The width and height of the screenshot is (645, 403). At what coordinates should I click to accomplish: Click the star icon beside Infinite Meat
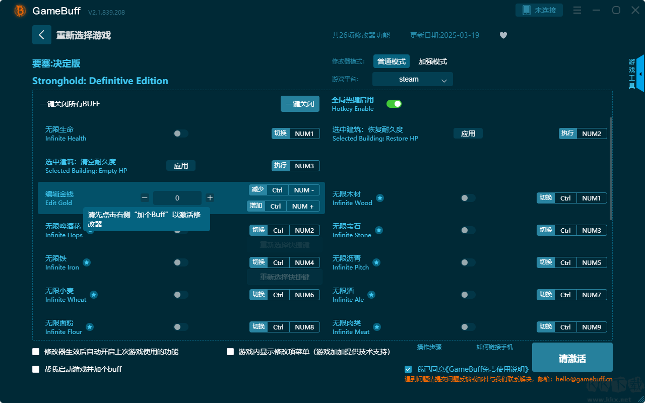(x=377, y=327)
